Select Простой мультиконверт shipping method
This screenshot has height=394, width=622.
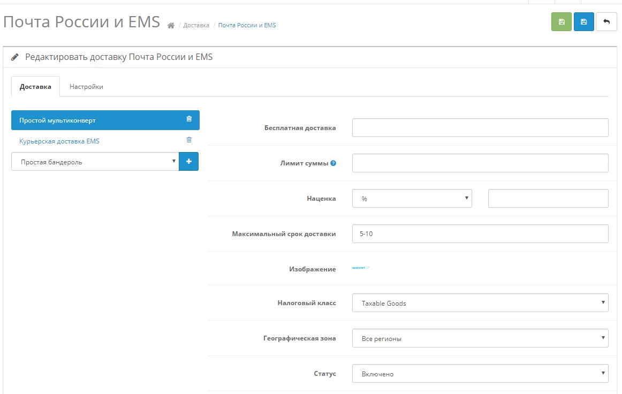(x=105, y=120)
